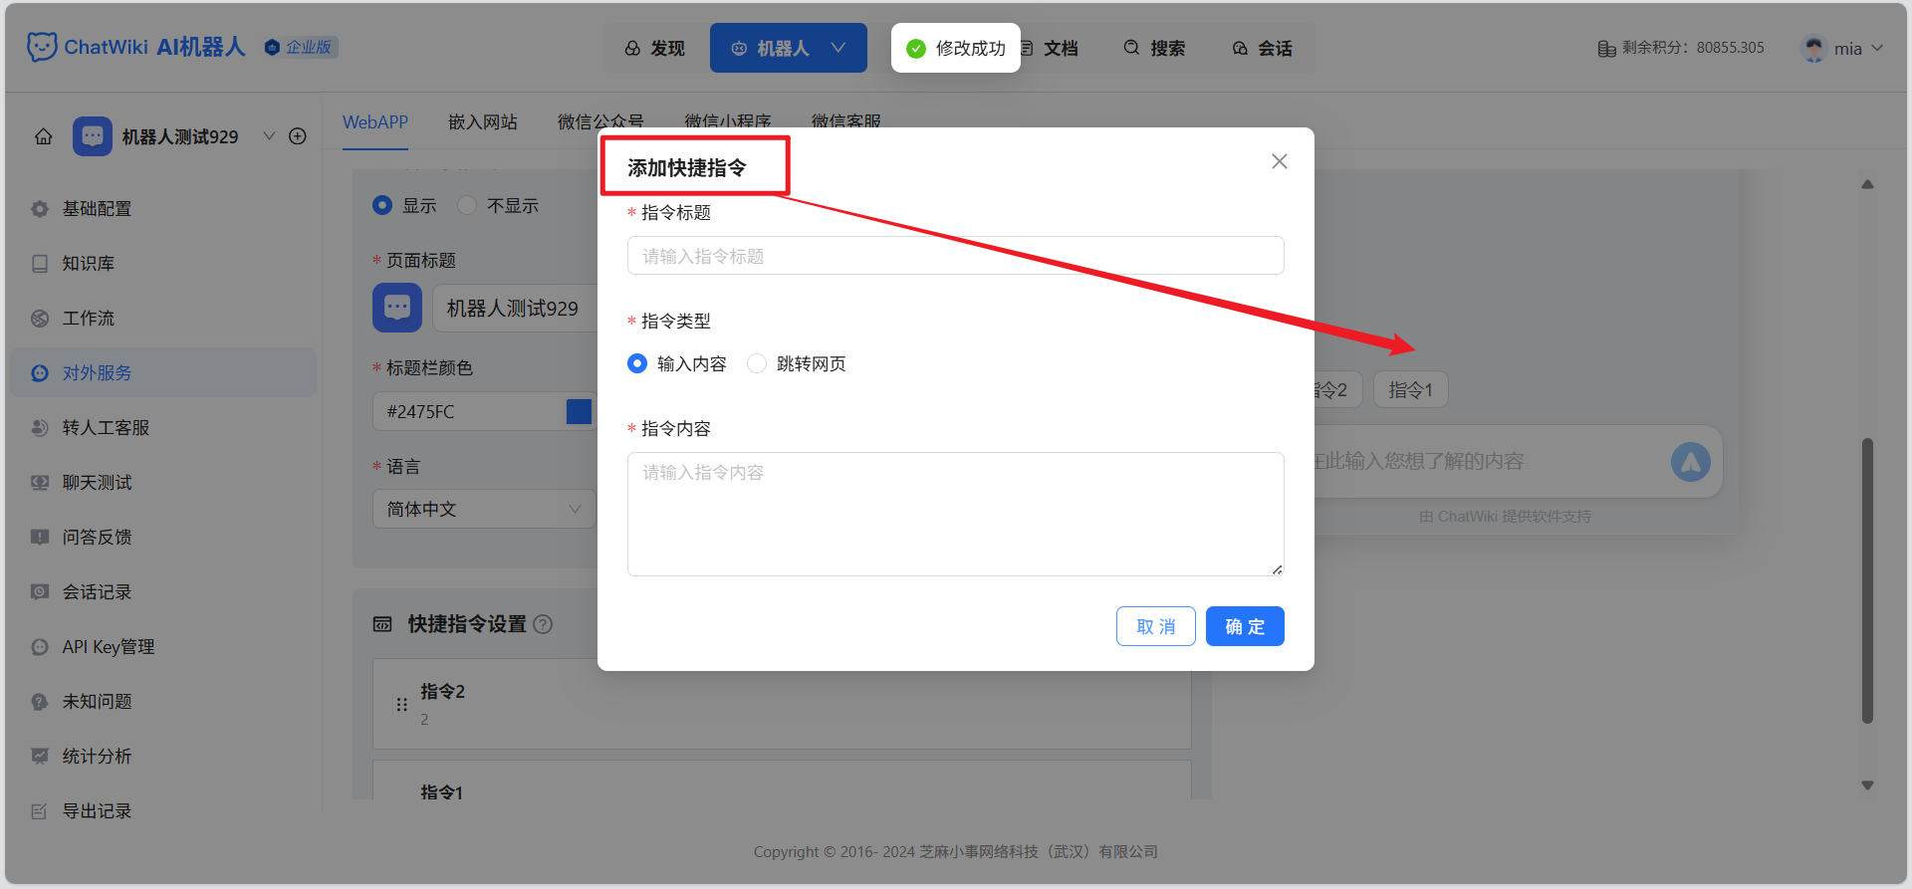Viewport: 1912px width, 889px height.
Task: Select the 不显示 radio option
Action: pyautogui.click(x=467, y=205)
